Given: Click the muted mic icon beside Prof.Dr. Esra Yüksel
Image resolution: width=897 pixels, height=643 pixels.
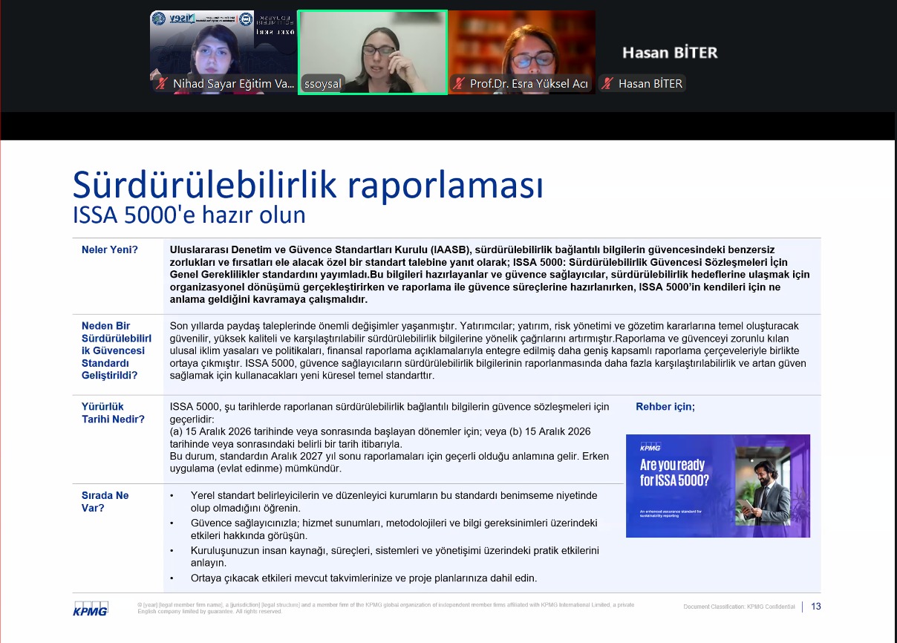Looking at the screenshot, I should [460, 84].
